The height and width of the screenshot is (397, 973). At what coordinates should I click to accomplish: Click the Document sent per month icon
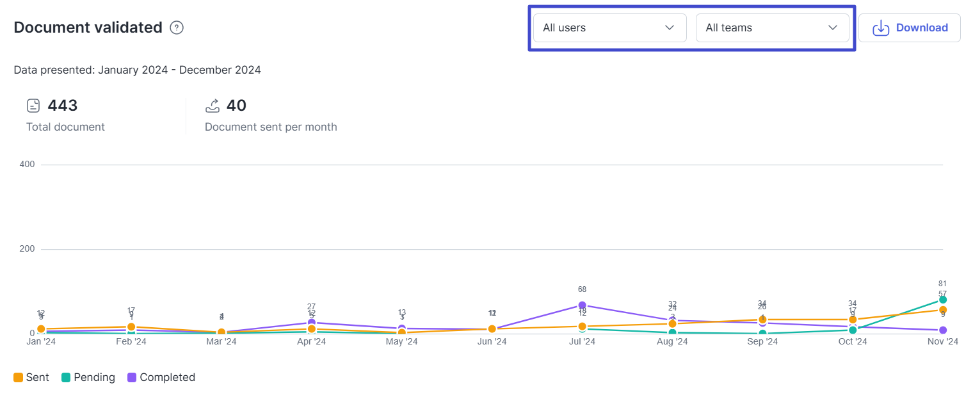(x=212, y=106)
